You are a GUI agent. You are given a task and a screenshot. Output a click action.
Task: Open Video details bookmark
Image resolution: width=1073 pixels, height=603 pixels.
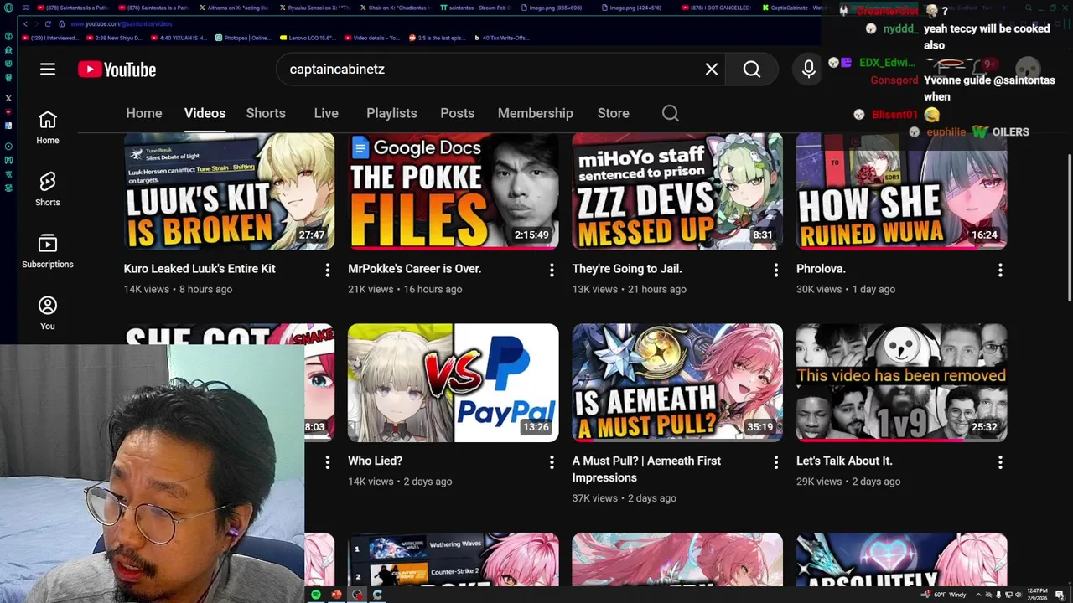click(373, 38)
